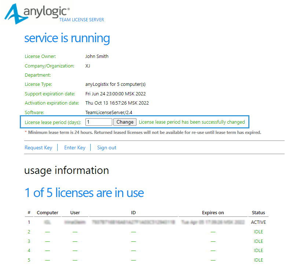Click the Computer column header
296x266 pixels.
[47, 212]
